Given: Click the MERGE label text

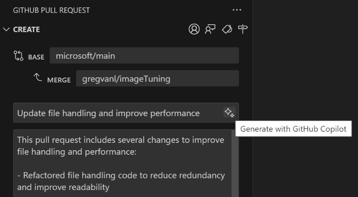Looking at the screenshot, I should (59, 80).
